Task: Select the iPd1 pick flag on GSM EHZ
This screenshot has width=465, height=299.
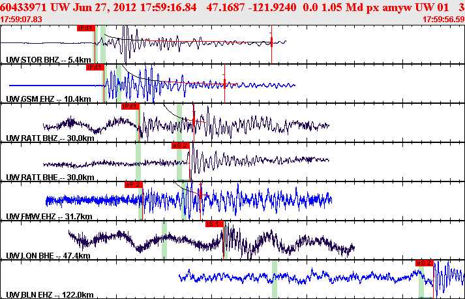Action: pyautogui.click(x=95, y=67)
